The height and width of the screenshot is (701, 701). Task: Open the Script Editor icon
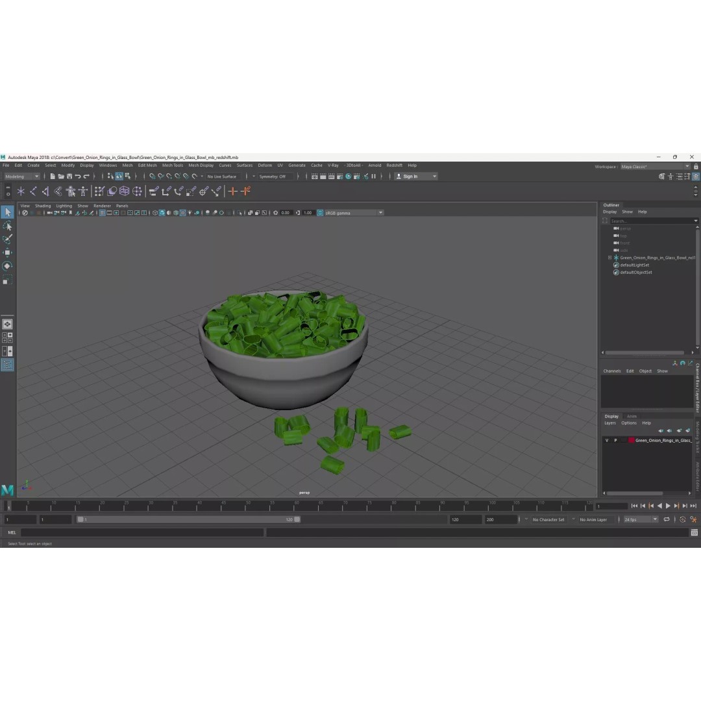(x=695, y=532)
